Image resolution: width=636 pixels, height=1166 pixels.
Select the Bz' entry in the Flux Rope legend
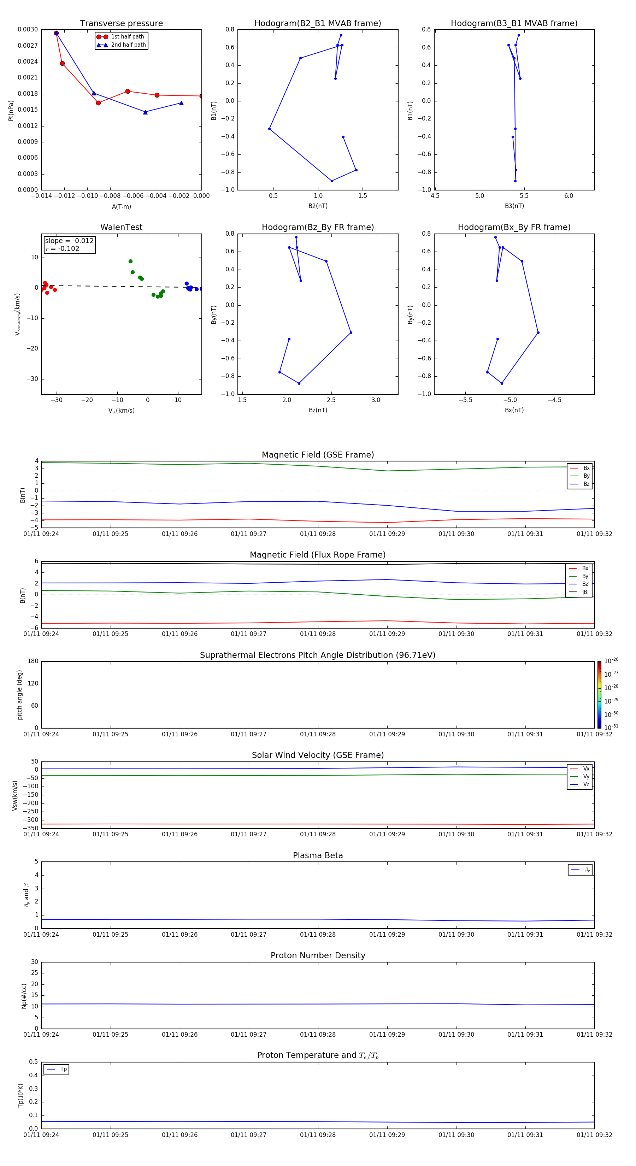click(579, 584)
